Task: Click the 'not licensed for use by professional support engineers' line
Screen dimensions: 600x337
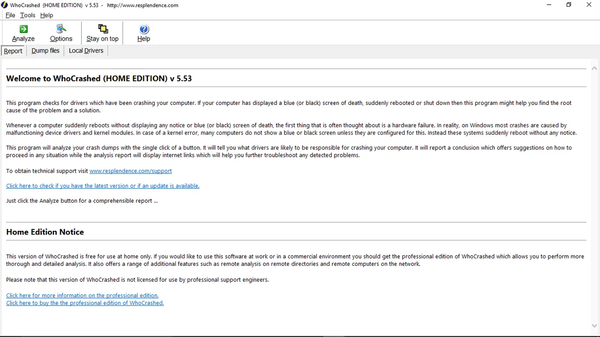Action: (137, 279)
